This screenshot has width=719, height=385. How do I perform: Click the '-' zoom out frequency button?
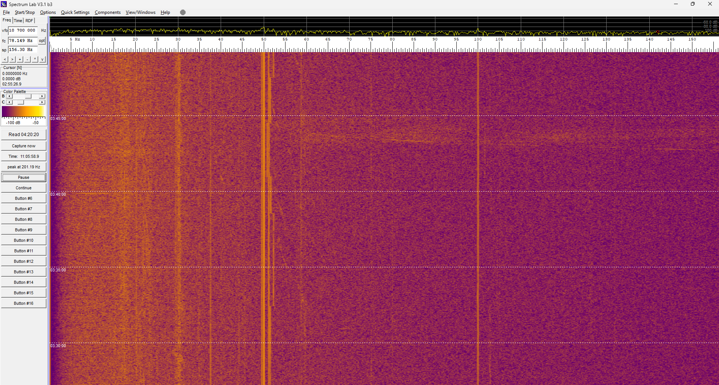[x=27, y=59]
